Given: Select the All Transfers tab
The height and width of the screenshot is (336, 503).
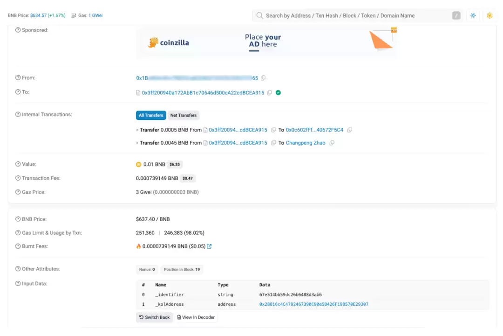Looking at the screenshot, I should (151, 115).
